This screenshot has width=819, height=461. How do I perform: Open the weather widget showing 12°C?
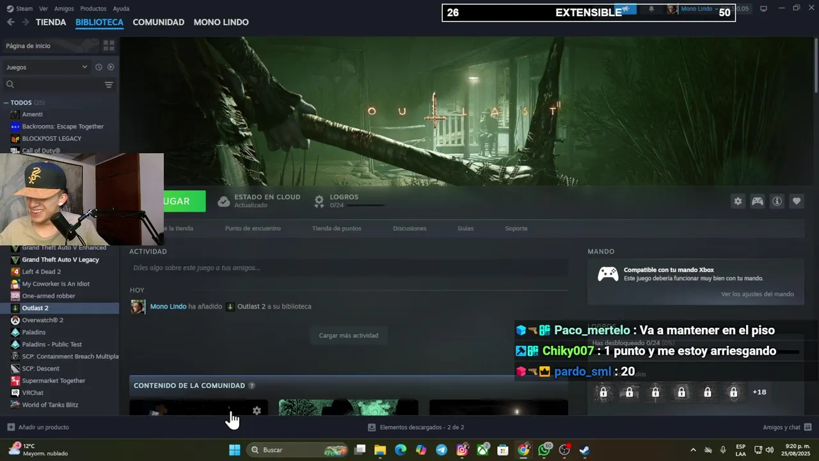click(x=38, y=449)
